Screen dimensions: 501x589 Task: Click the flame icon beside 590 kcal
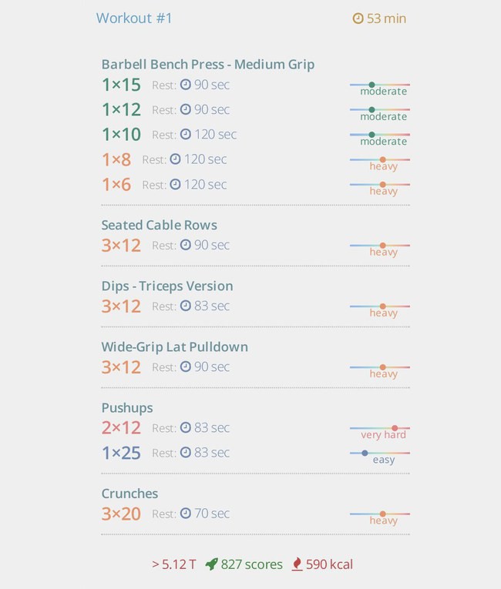coord(298,564)
